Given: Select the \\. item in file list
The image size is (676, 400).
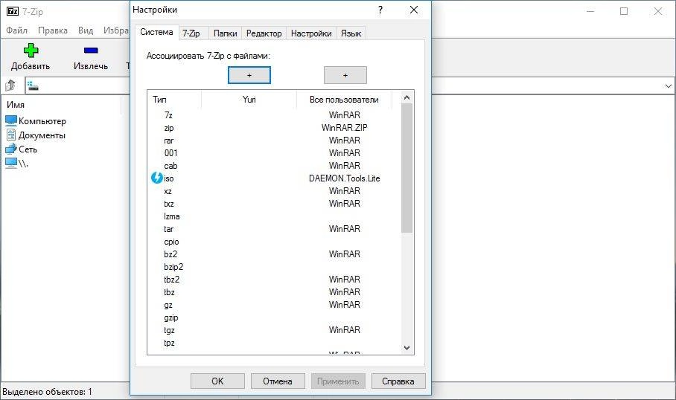Looking at the screenshot, I should [17, 163].
